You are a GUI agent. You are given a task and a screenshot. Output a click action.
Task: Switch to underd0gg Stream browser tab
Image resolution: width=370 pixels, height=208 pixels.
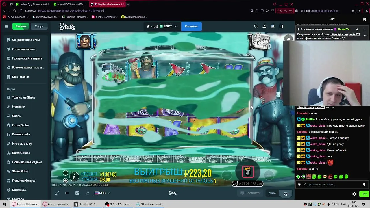click(33, 4)
